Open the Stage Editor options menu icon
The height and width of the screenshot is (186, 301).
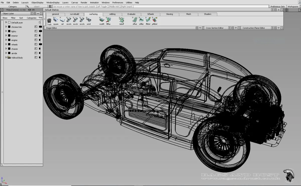[197, 28]
